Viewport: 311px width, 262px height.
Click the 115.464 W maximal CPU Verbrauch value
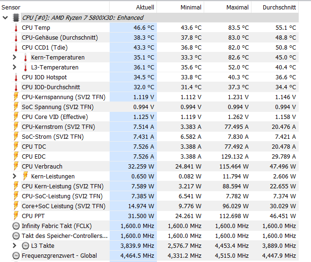234,166
